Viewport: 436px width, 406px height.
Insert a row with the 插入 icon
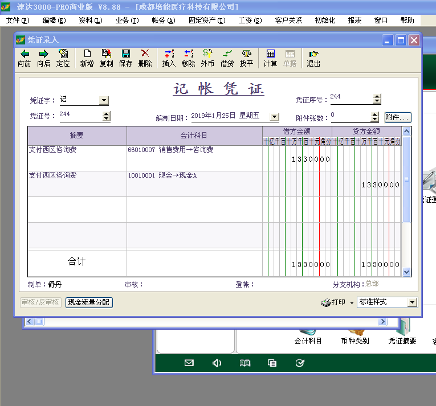(x=169, y=58)
